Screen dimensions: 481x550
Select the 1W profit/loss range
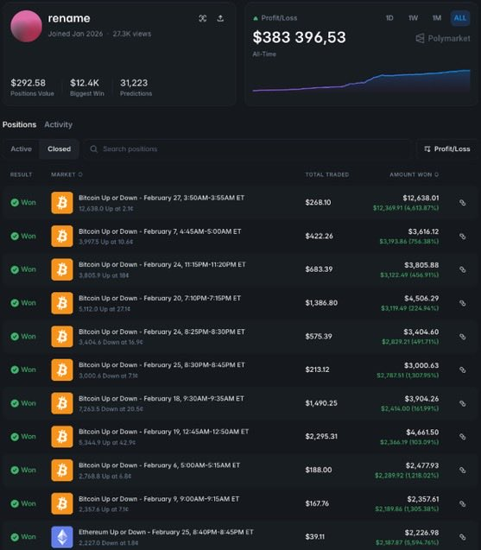tap(413, 18)
